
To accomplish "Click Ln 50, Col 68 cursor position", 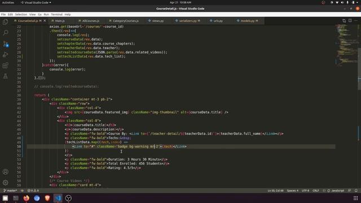I will click(x=275, y=191).
